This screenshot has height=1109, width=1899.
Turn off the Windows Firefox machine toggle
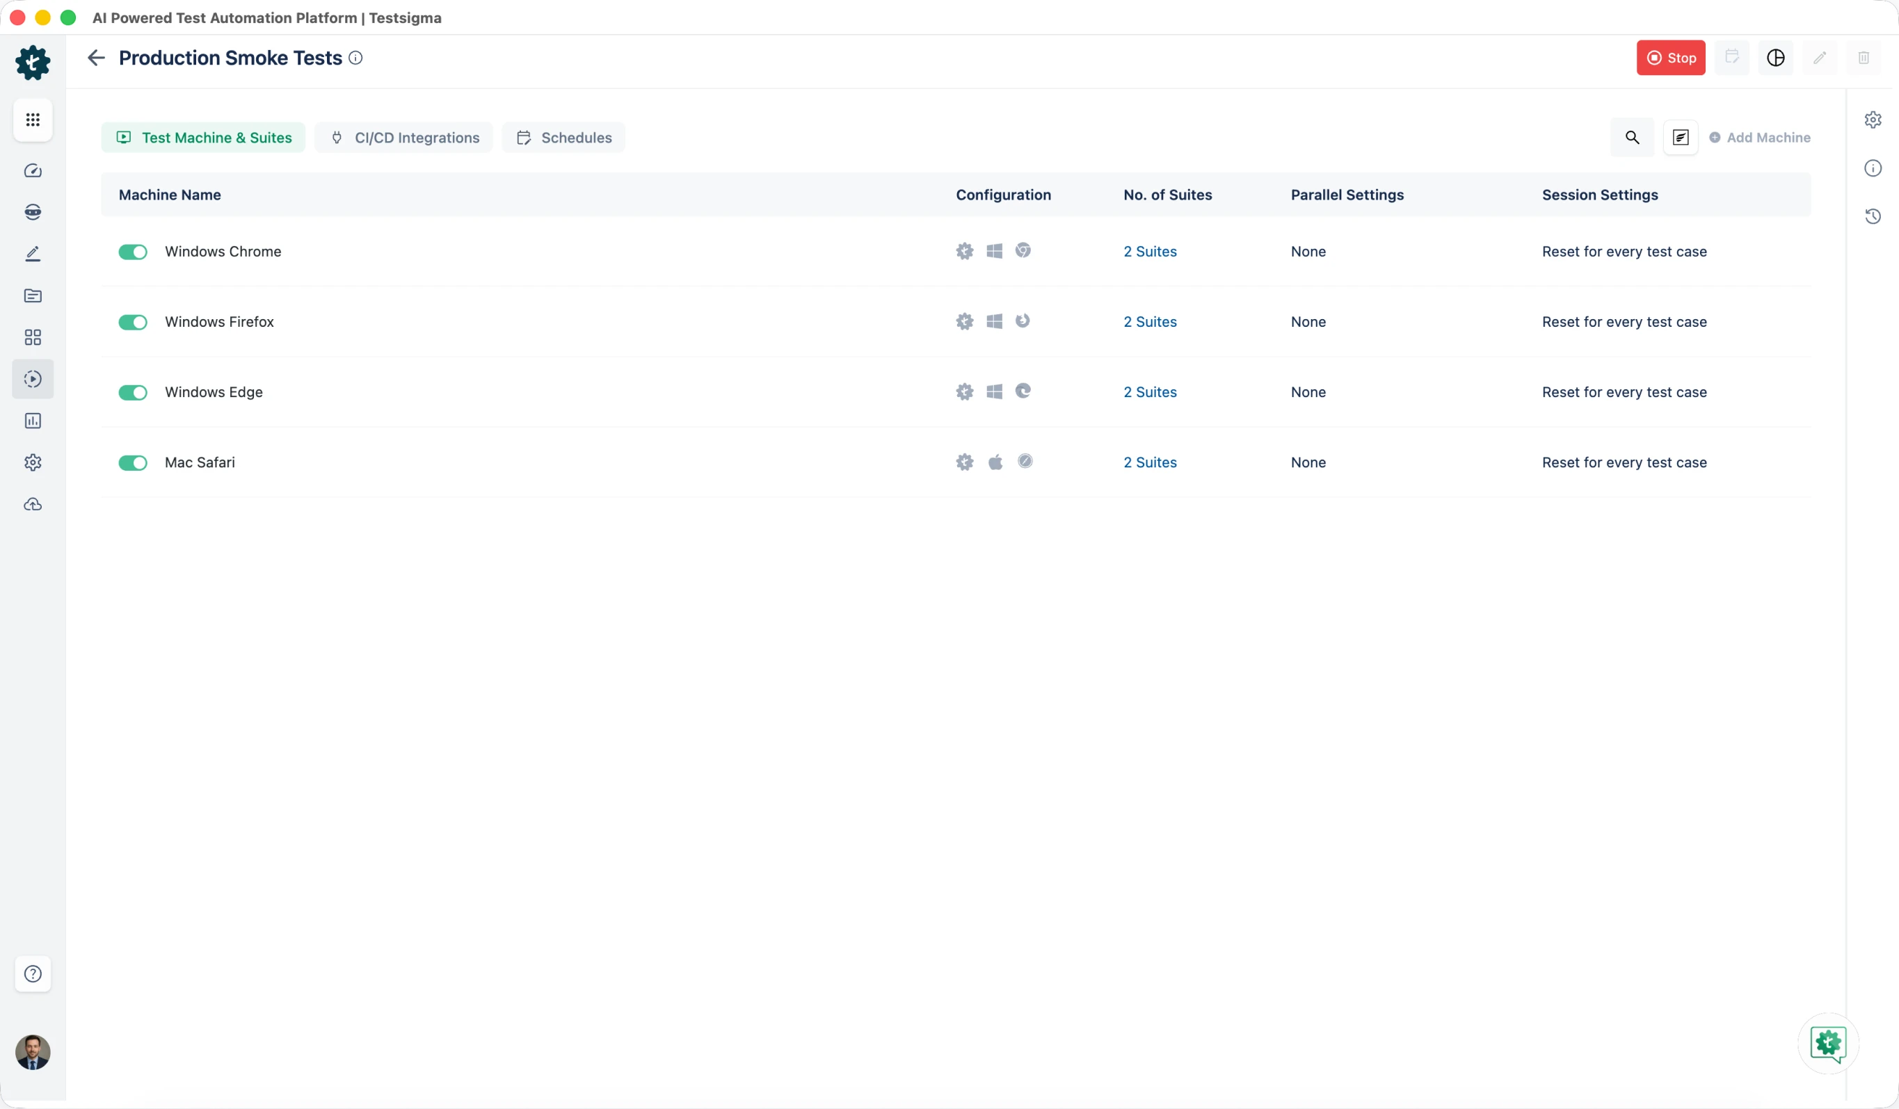click(x=133, y=323)
